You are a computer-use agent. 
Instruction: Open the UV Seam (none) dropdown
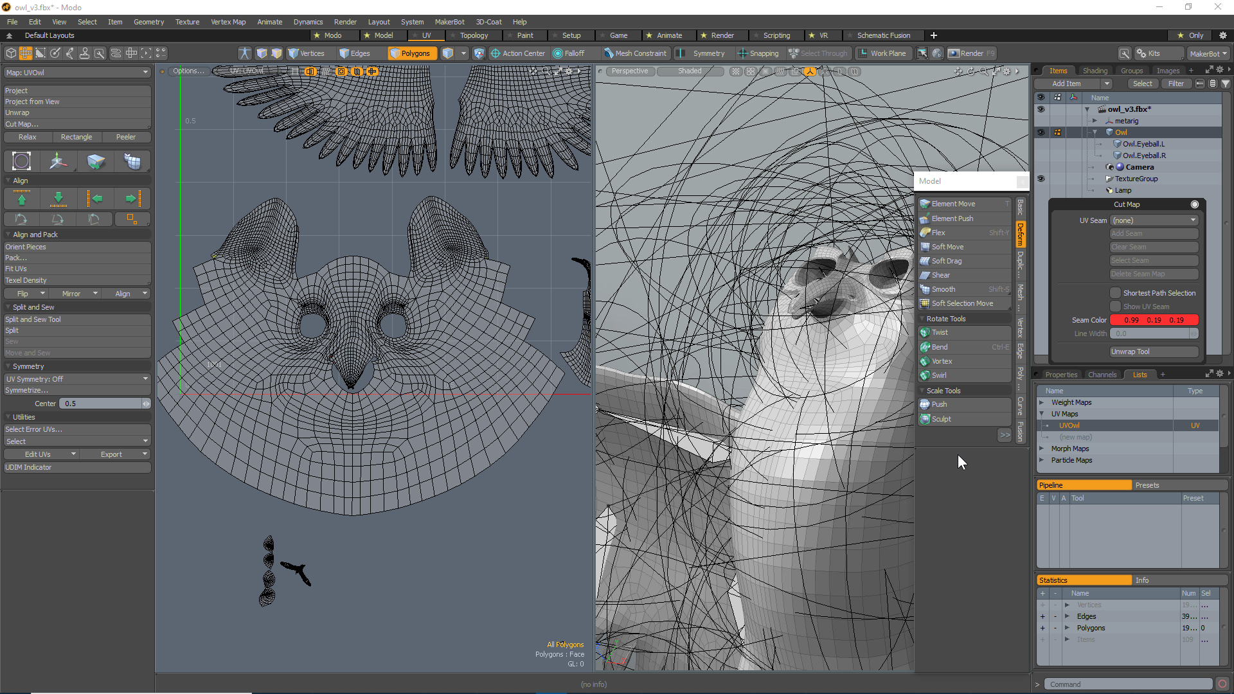(1154, 220)
